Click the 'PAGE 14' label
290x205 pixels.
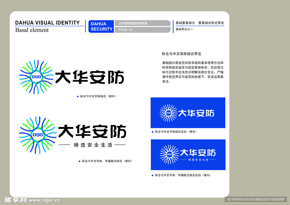[x=125, y=30]
